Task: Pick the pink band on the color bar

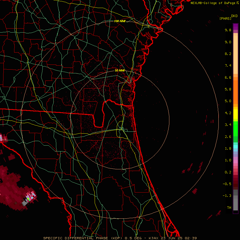Action: coord(235,162)
